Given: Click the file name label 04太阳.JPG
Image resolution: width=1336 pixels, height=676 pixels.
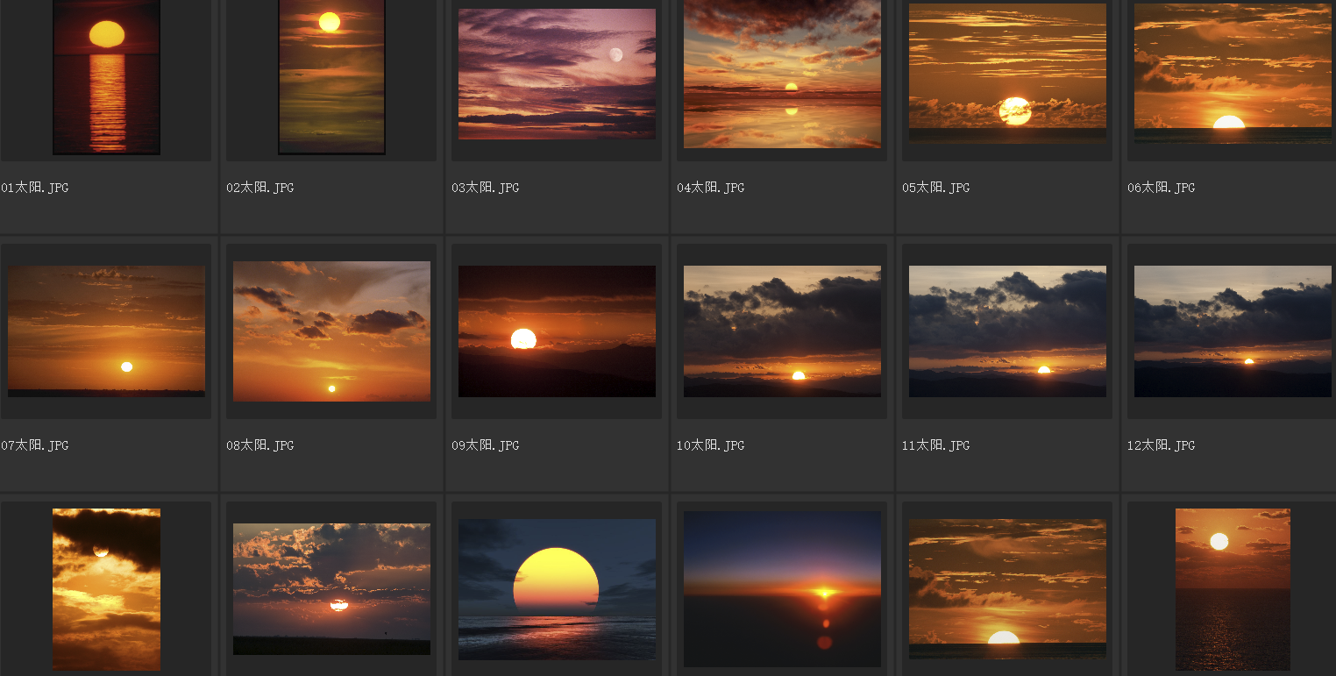Looking at the screenshot, I should click(711, 188).
